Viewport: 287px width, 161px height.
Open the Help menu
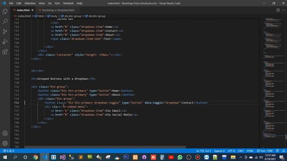pyautogui.click(x=79, y=3)
